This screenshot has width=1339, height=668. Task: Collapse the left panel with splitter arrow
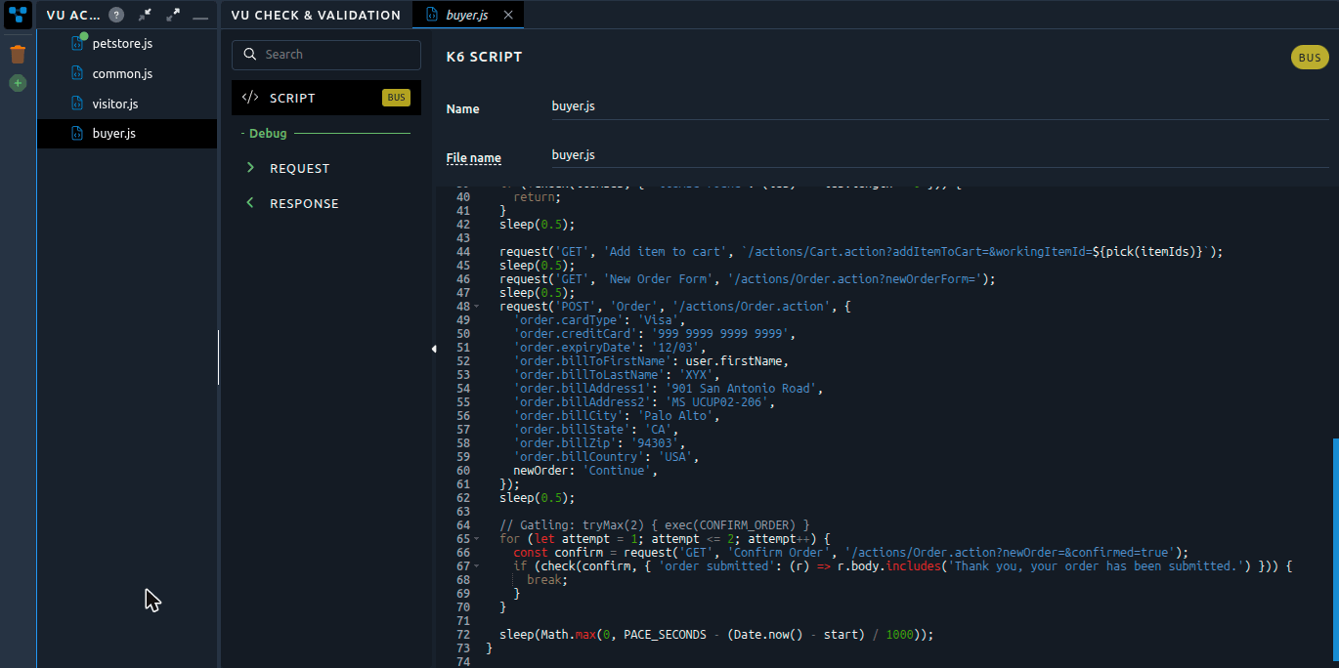(x=433, y=349)
